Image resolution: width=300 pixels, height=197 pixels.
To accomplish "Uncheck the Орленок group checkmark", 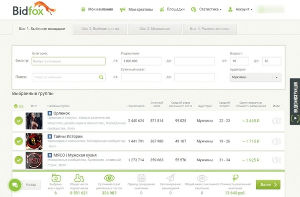I will point(19,121).
